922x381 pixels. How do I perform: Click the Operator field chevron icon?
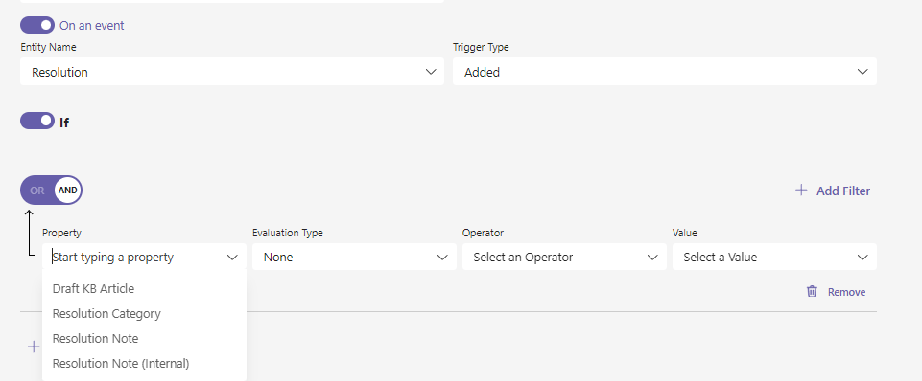(x=652, y=258)
